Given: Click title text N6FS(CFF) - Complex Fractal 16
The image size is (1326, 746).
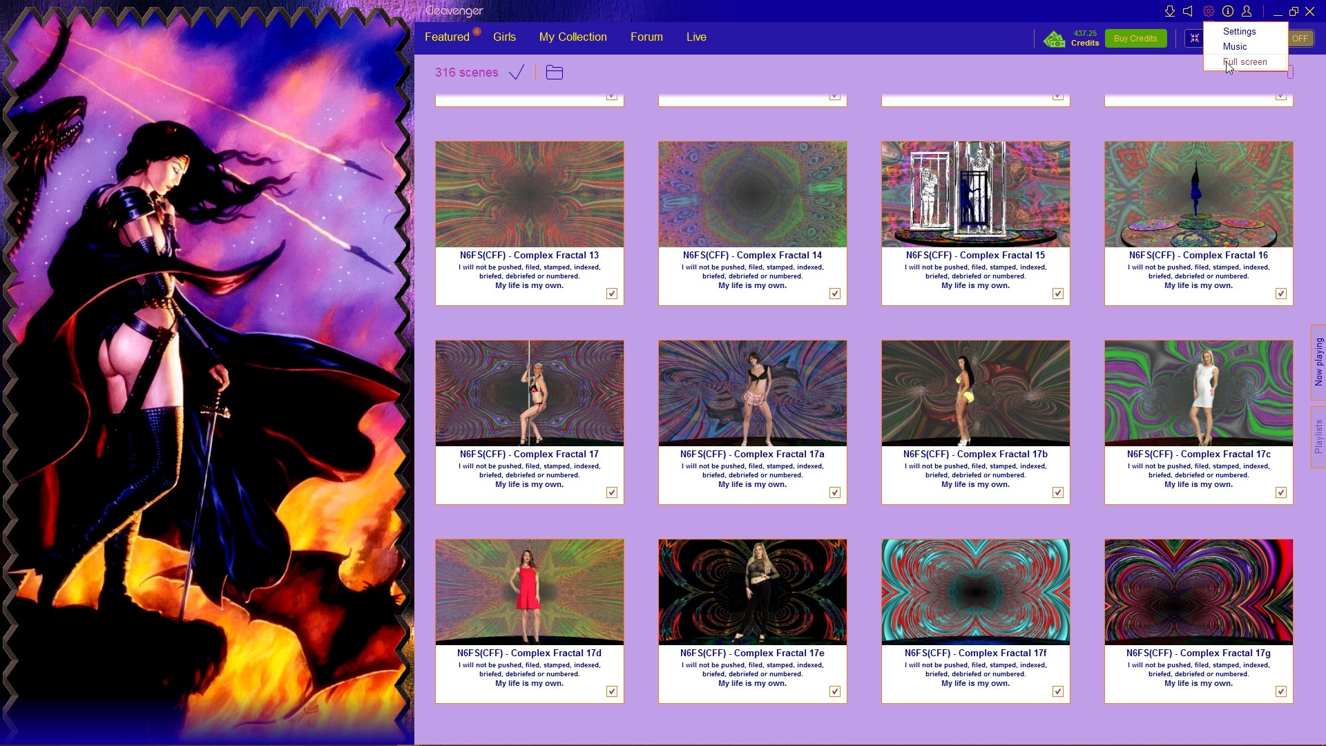Looking at the screenshot, I should coord(1199,256).
